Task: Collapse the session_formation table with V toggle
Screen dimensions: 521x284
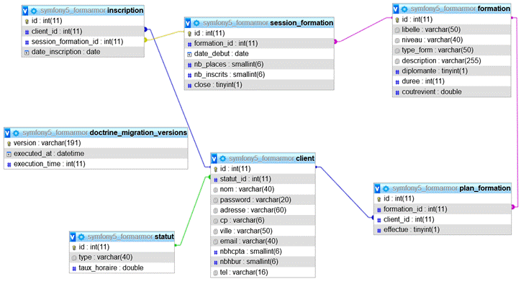Action: pyautogui.click(x=188, y=23)
